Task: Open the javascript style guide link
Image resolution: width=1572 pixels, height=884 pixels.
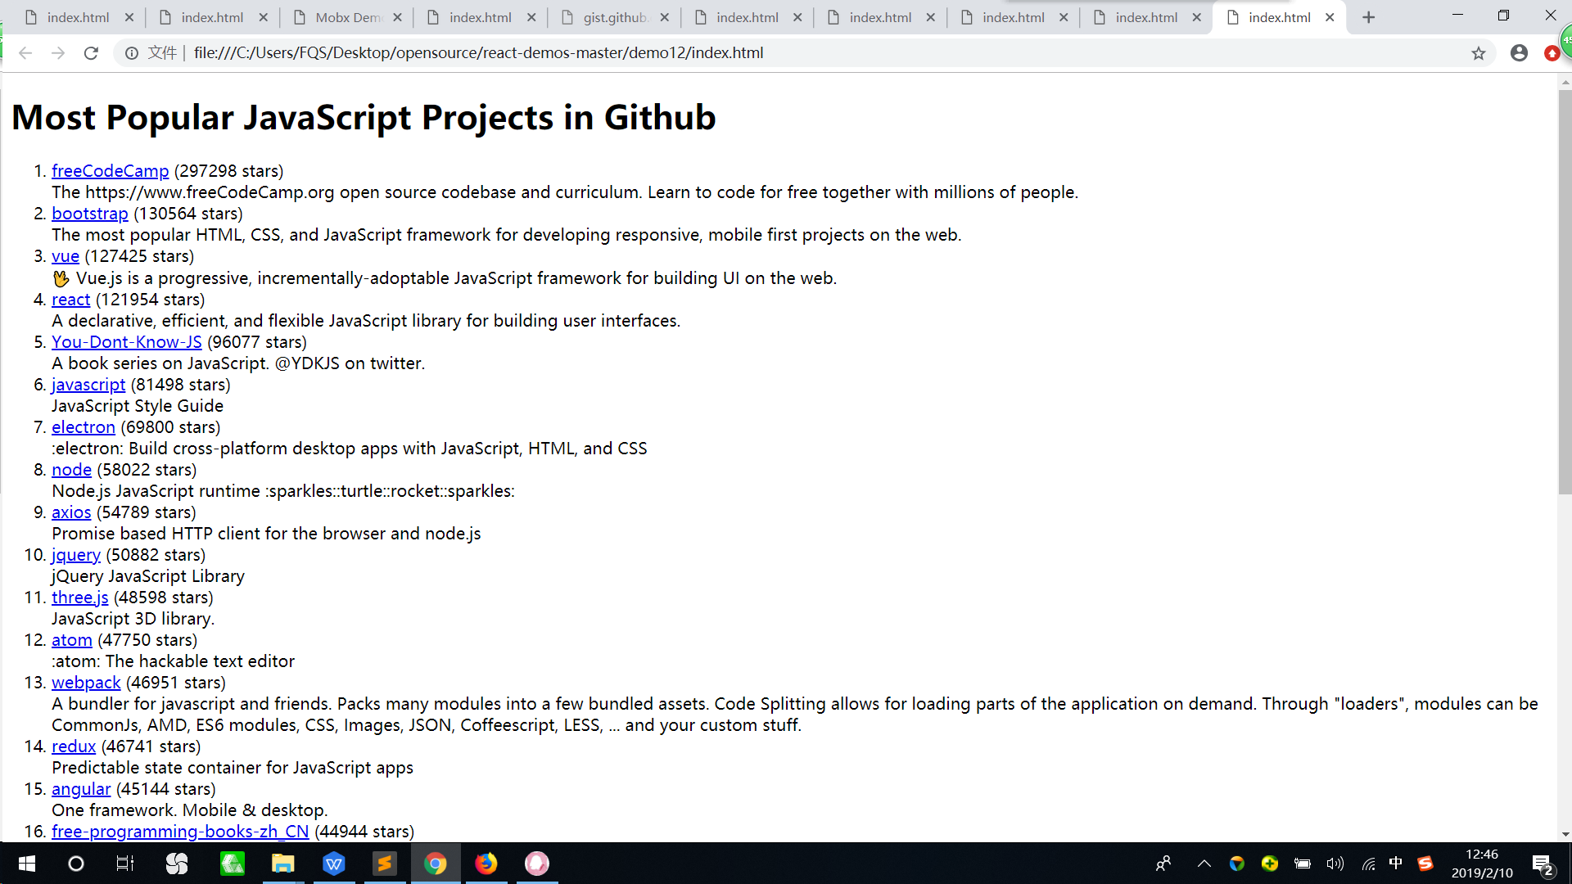Action: (x=88, y=385)
